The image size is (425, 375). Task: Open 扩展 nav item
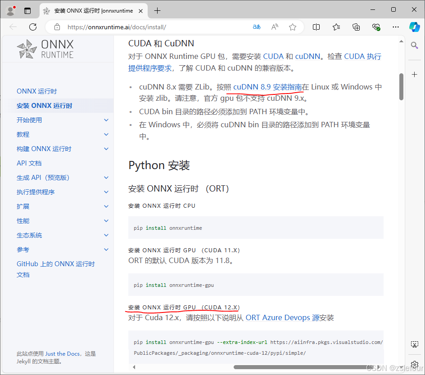tap(23, 206)
